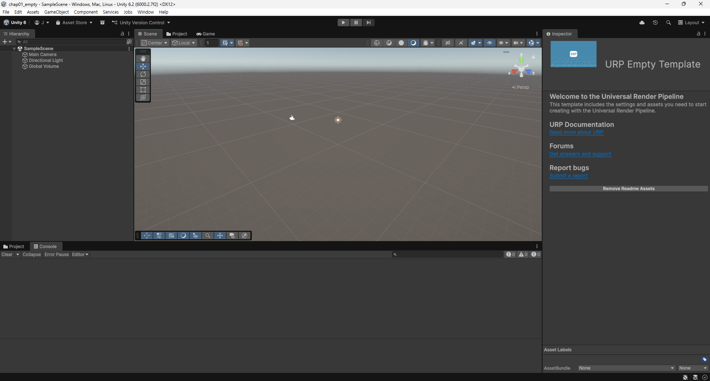Open the account J dropdown
This screenshot has width=710, height=381.
42,23
